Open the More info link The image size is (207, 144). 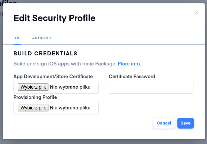pyautogui.click(x=129, y=64)
